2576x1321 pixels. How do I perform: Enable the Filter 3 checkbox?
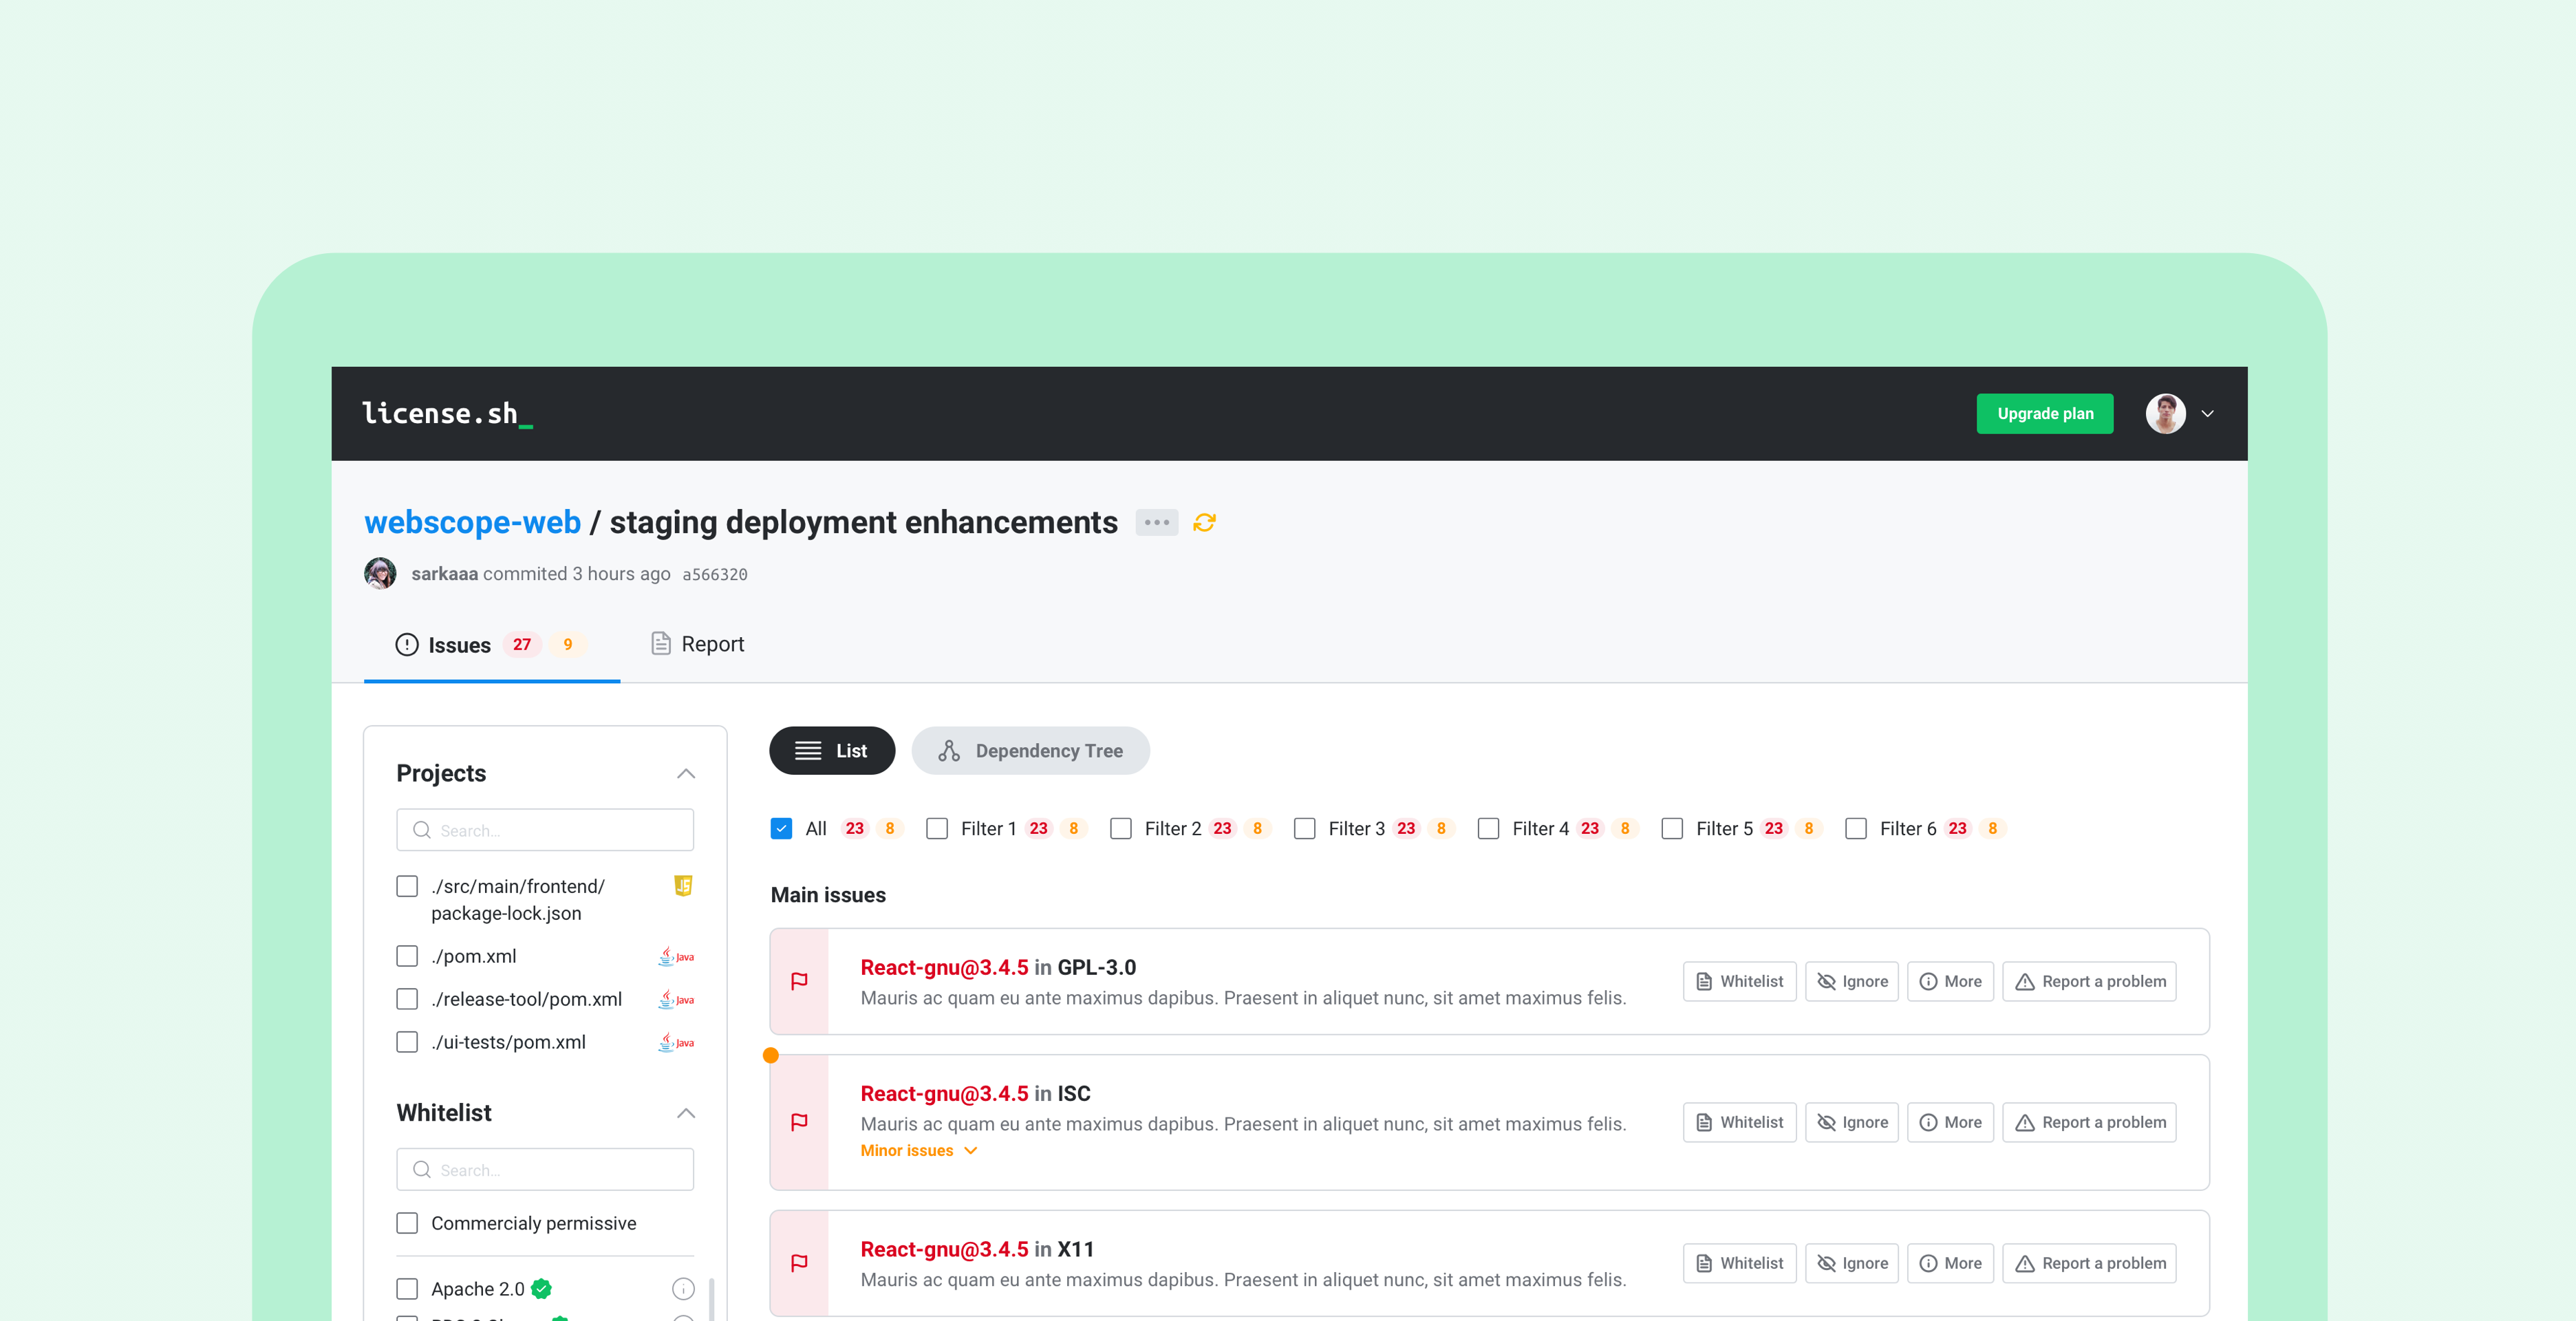(x=1305, y=829)
